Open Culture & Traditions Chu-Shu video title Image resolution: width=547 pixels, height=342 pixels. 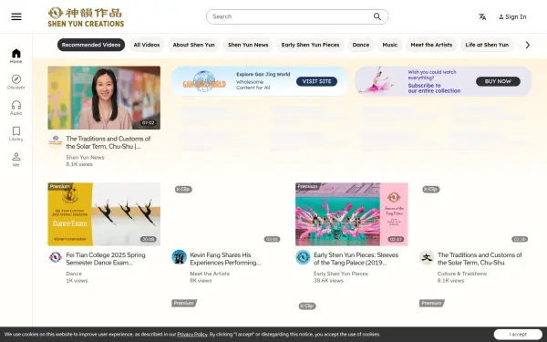tap(480, 259)
